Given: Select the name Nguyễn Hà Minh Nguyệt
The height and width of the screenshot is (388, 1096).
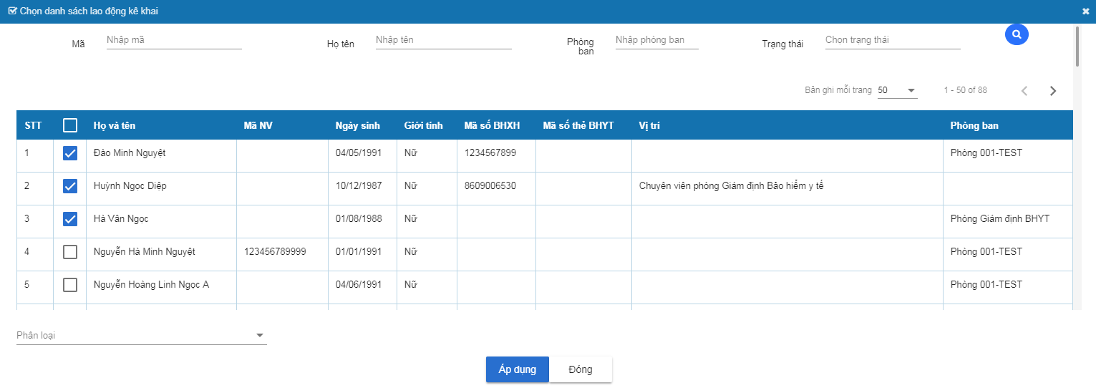Looking at the screenshot, I should click(x=145, y=252).
